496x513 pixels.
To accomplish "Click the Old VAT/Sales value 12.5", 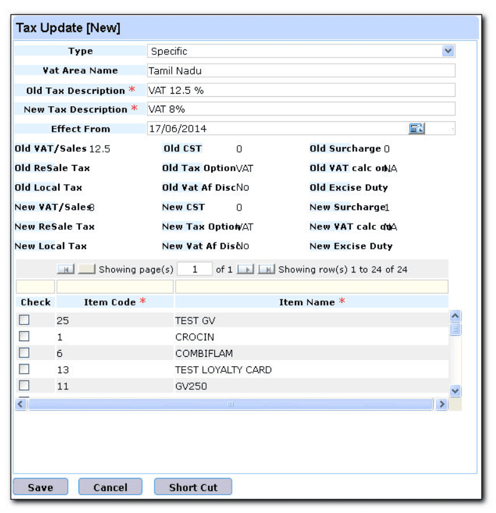I will pos(99,149).
